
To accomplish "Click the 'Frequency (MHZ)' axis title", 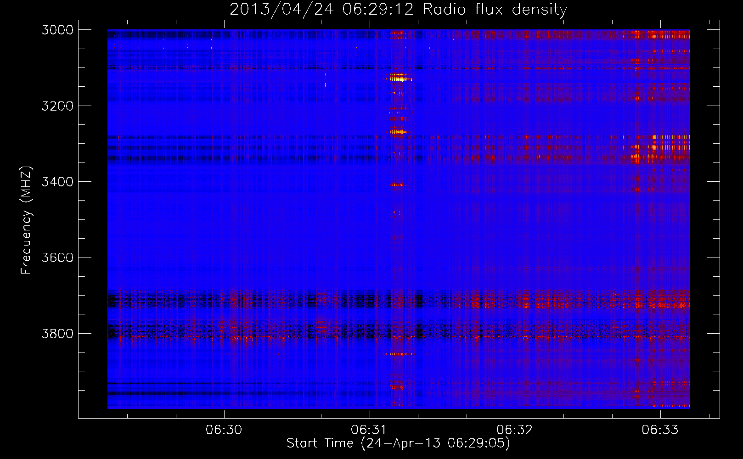I will [x=27, y=220].
